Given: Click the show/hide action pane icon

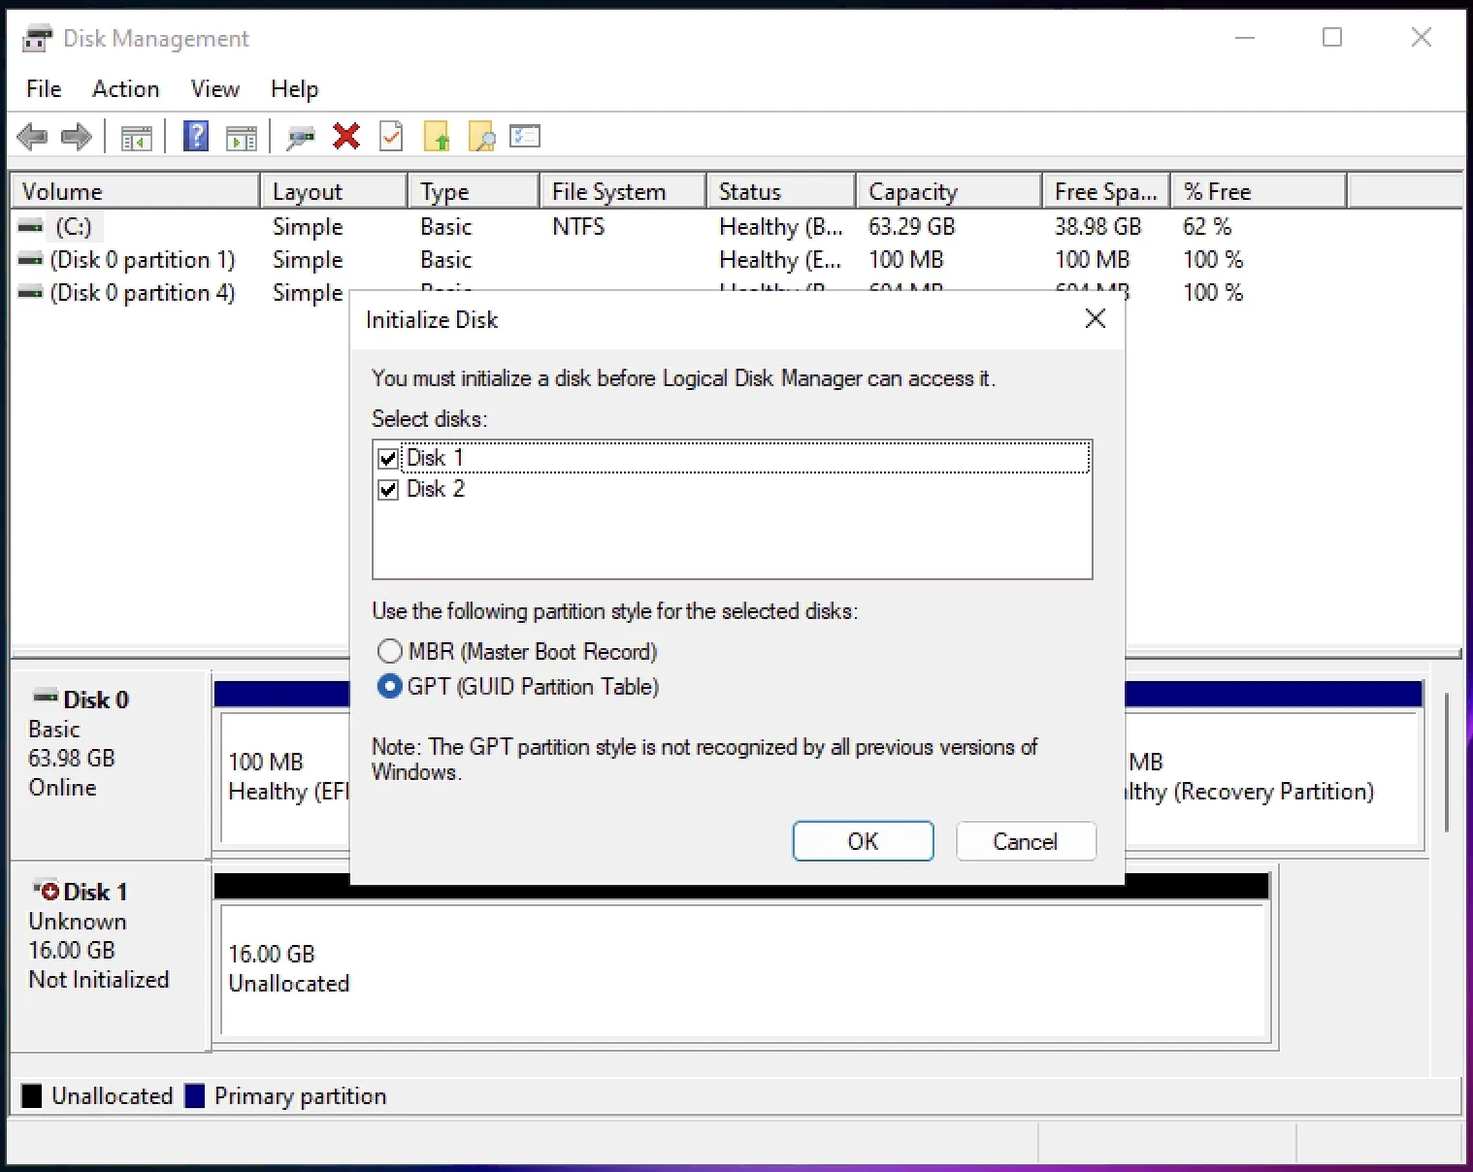Looking at the screenshot, I should click(x=242, y=136).
